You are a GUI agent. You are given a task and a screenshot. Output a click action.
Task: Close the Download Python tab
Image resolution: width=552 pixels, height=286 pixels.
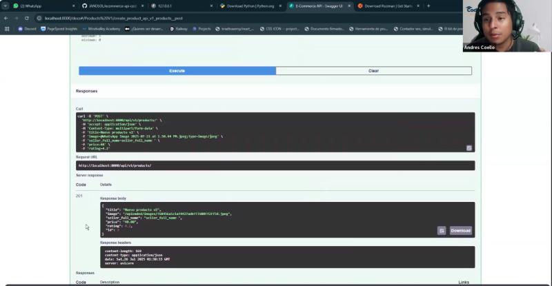click(x=280, y=6)
